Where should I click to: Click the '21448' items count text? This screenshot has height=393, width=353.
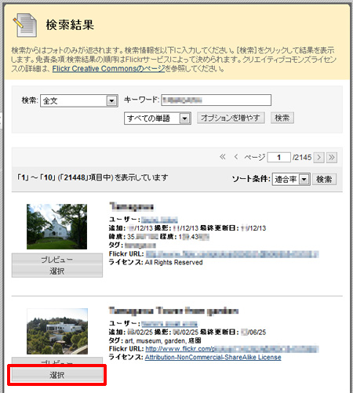(75, 177)
